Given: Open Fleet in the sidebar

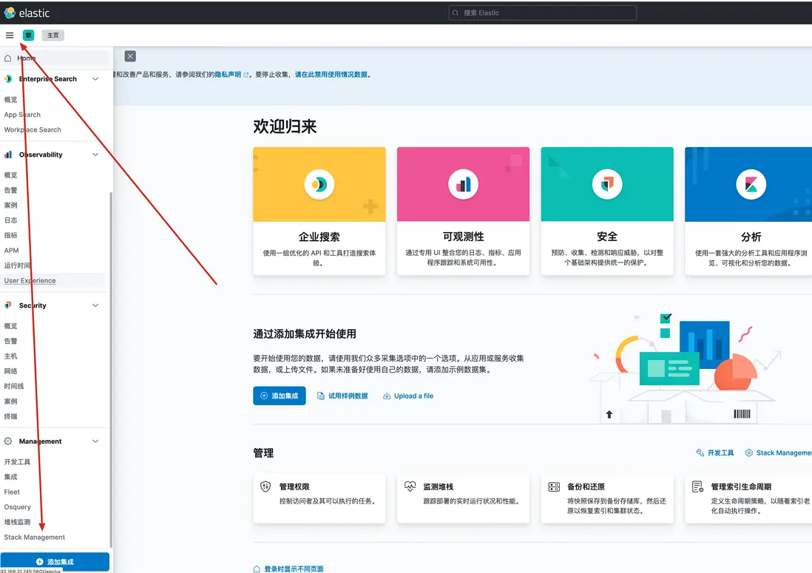Looking at the screenshot, I should pos(12,492).
